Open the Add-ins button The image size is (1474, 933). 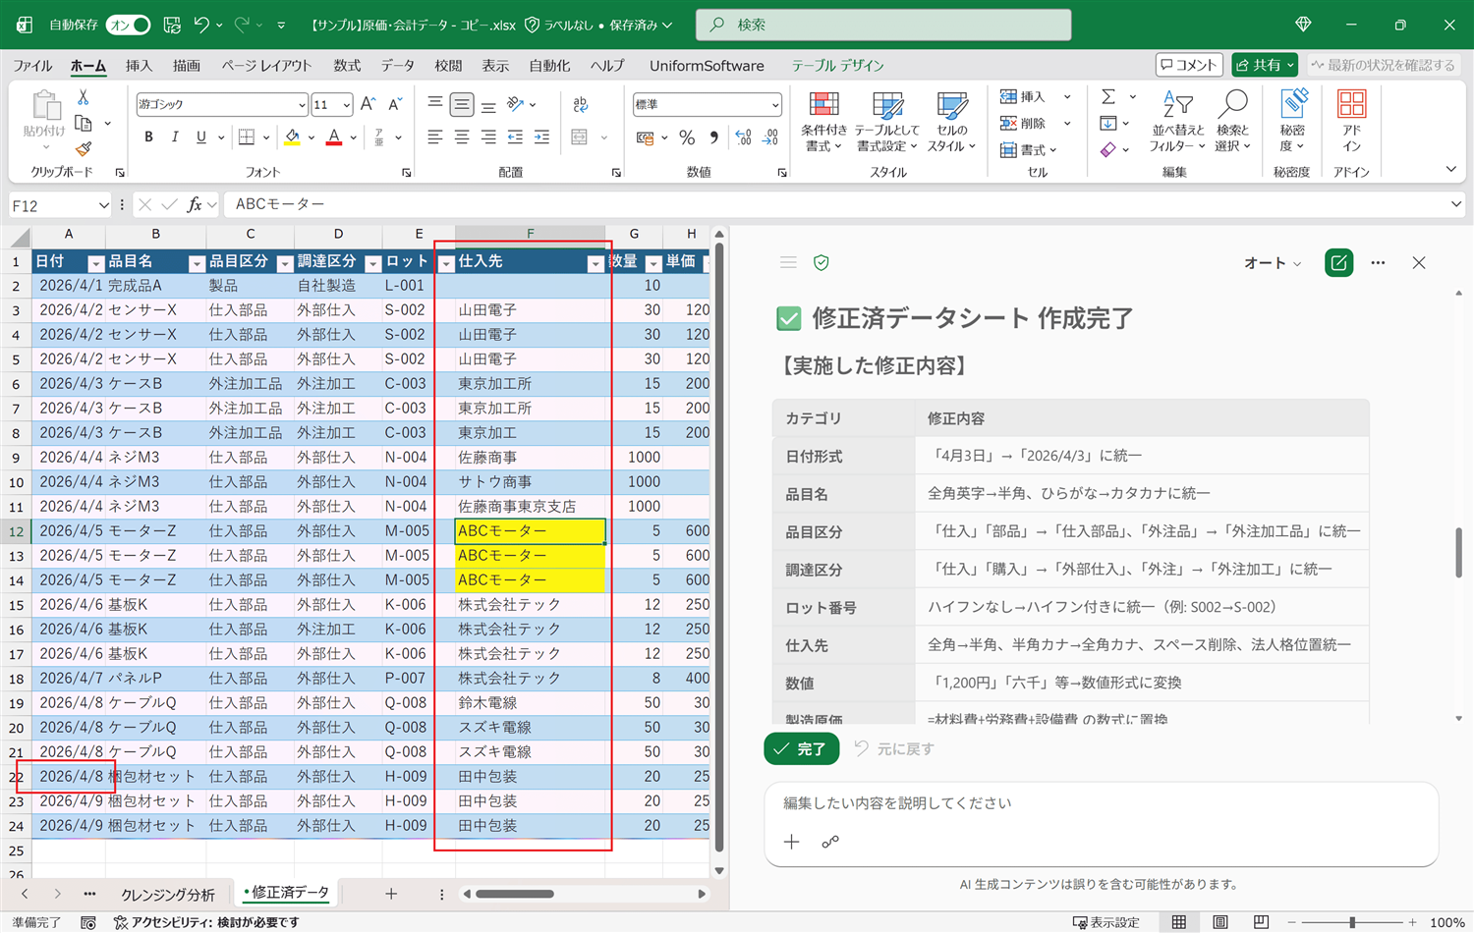pos(1351,122)
